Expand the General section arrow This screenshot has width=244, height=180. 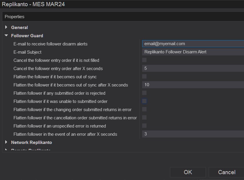pos(6,27)
